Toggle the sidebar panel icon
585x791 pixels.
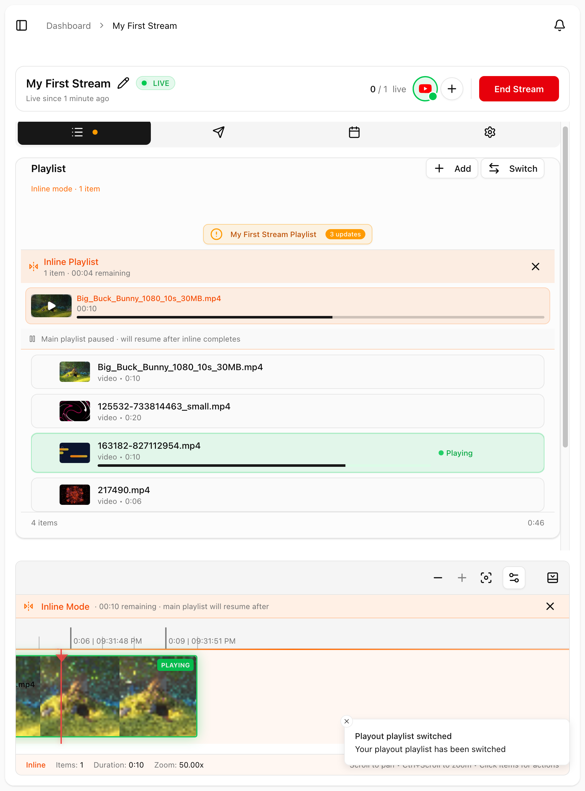click(22, 25)
